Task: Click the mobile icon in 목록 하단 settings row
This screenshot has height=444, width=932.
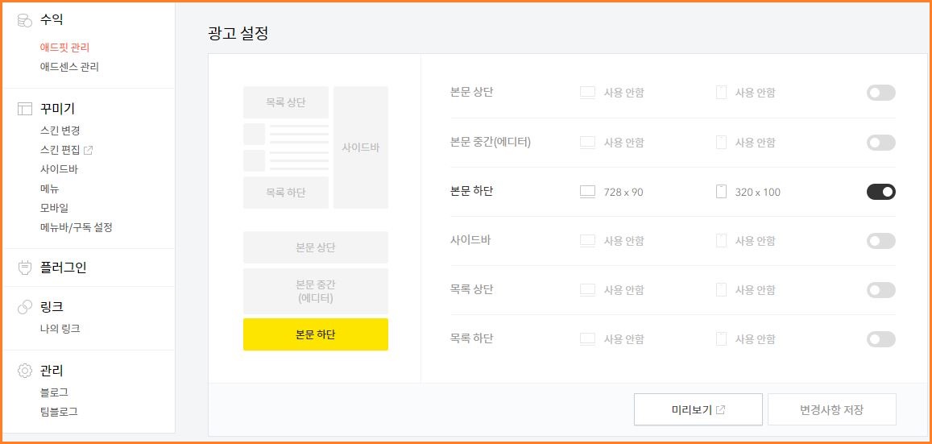Action: point(722,339)
